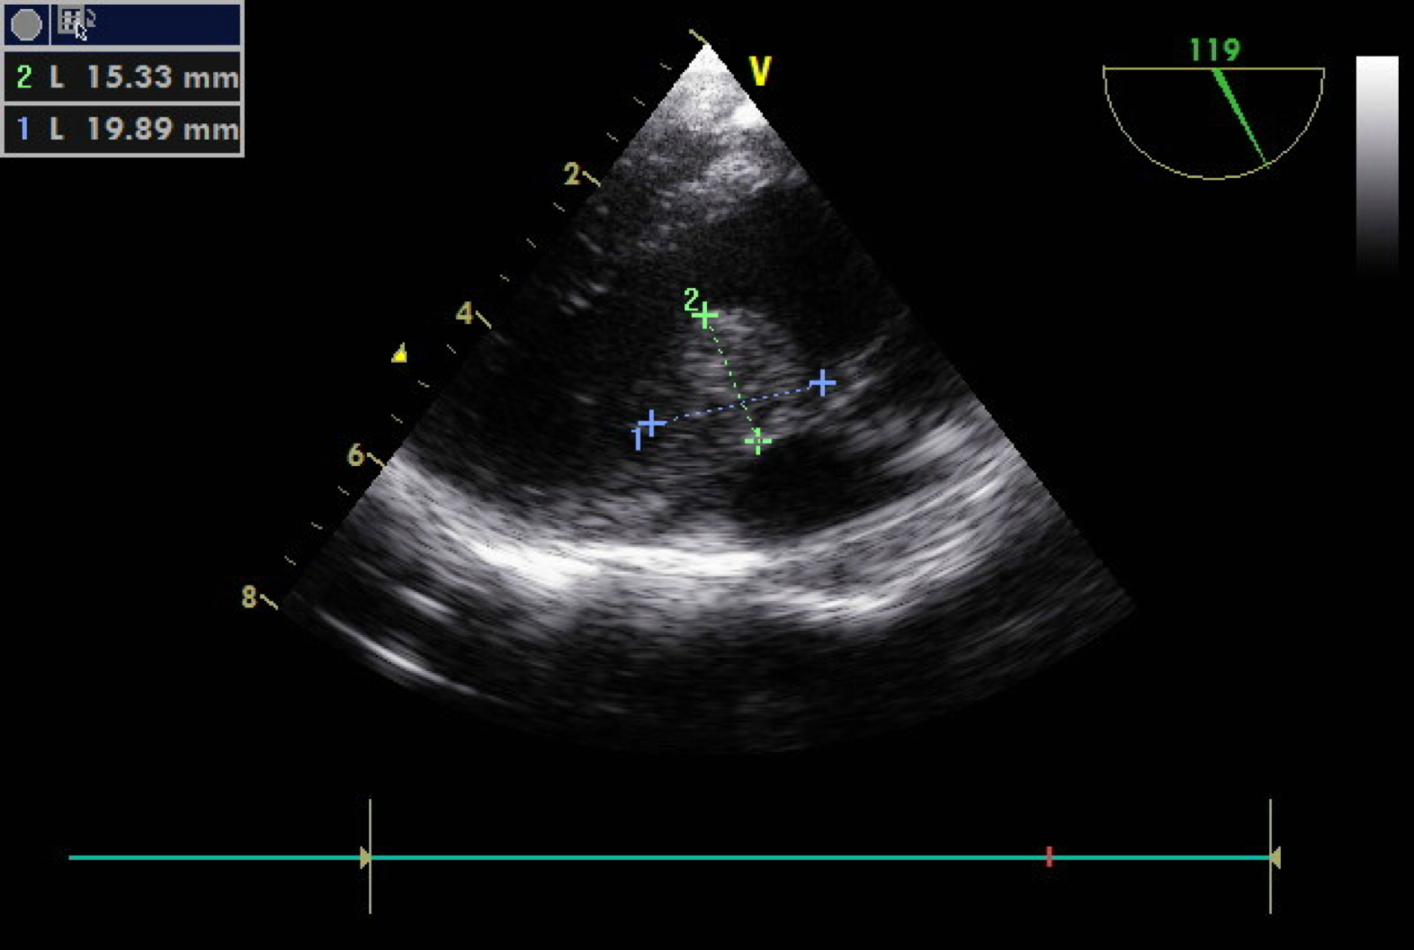Click the yellow focus triangle beside the depth scale

399,354
